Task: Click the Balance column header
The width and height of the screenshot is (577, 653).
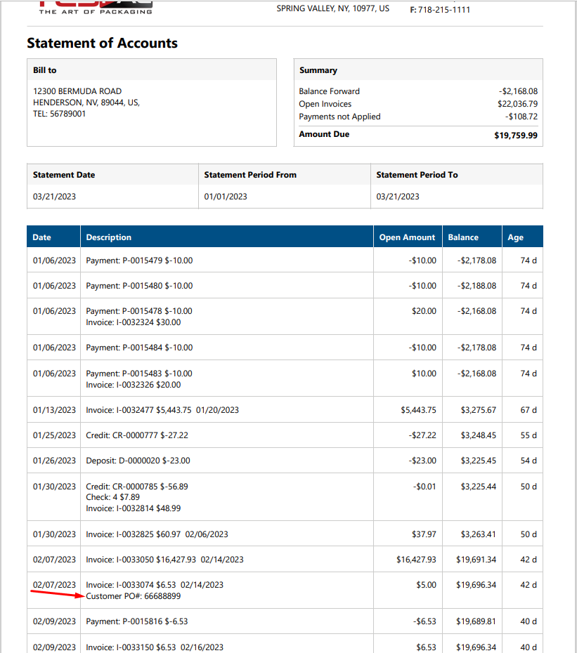Action: point(463,237)
